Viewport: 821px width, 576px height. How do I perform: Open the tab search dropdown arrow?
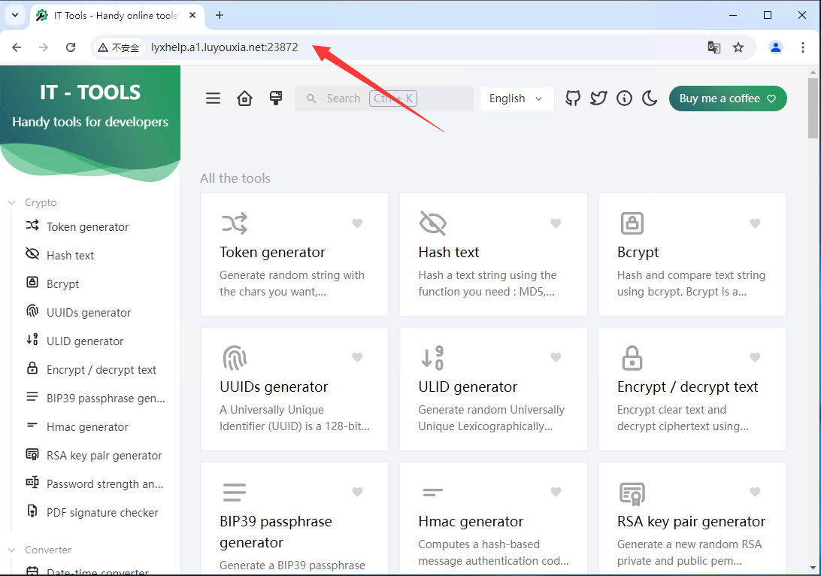pos(15,15)
